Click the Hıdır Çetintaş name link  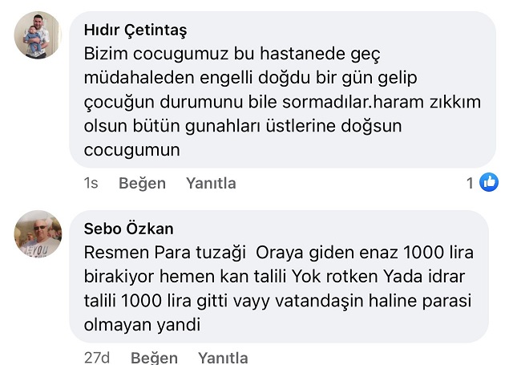pyautogui.click(x=135, y=30)
